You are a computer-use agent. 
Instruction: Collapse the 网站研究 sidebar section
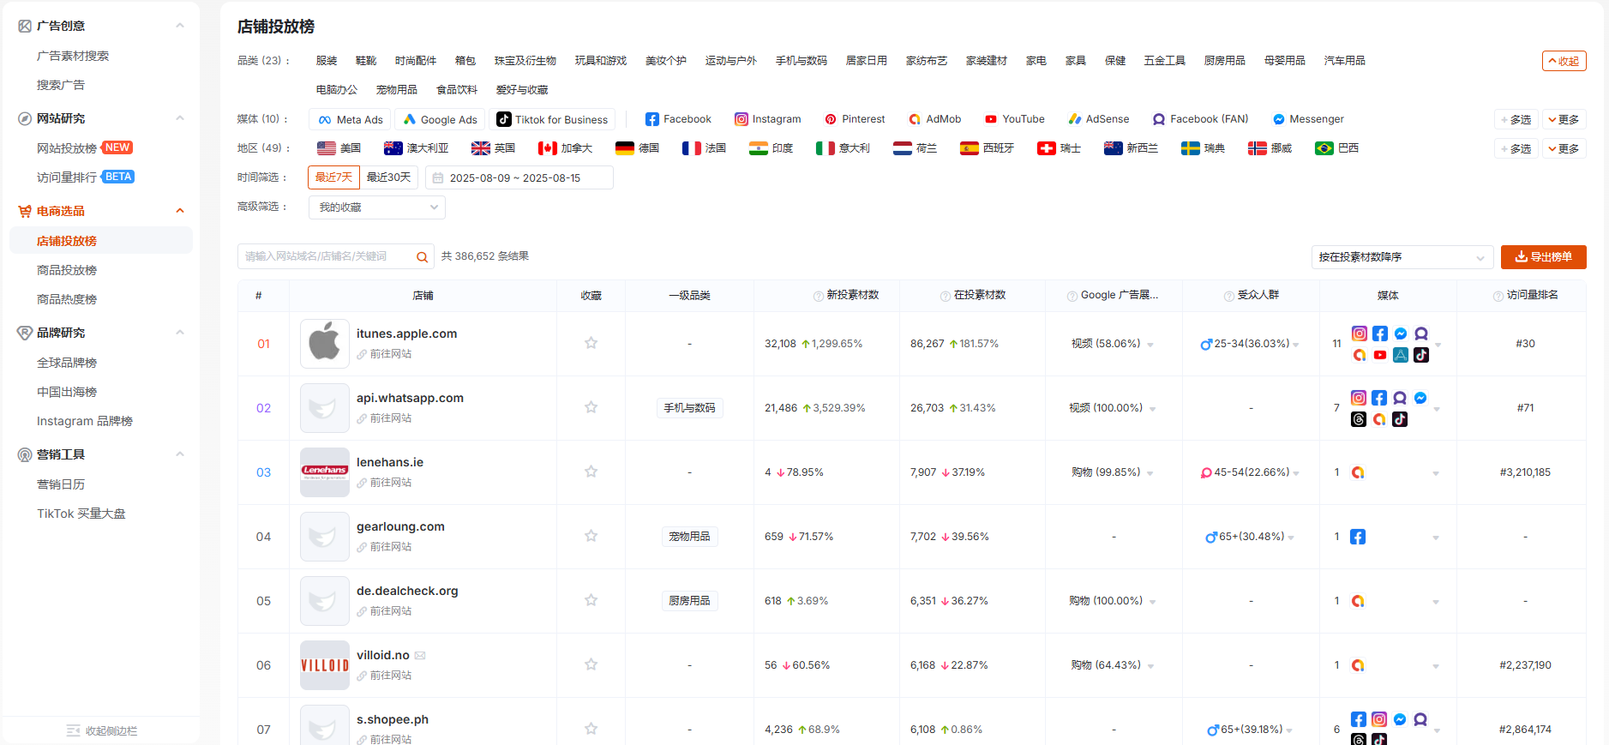coord(180,118)
